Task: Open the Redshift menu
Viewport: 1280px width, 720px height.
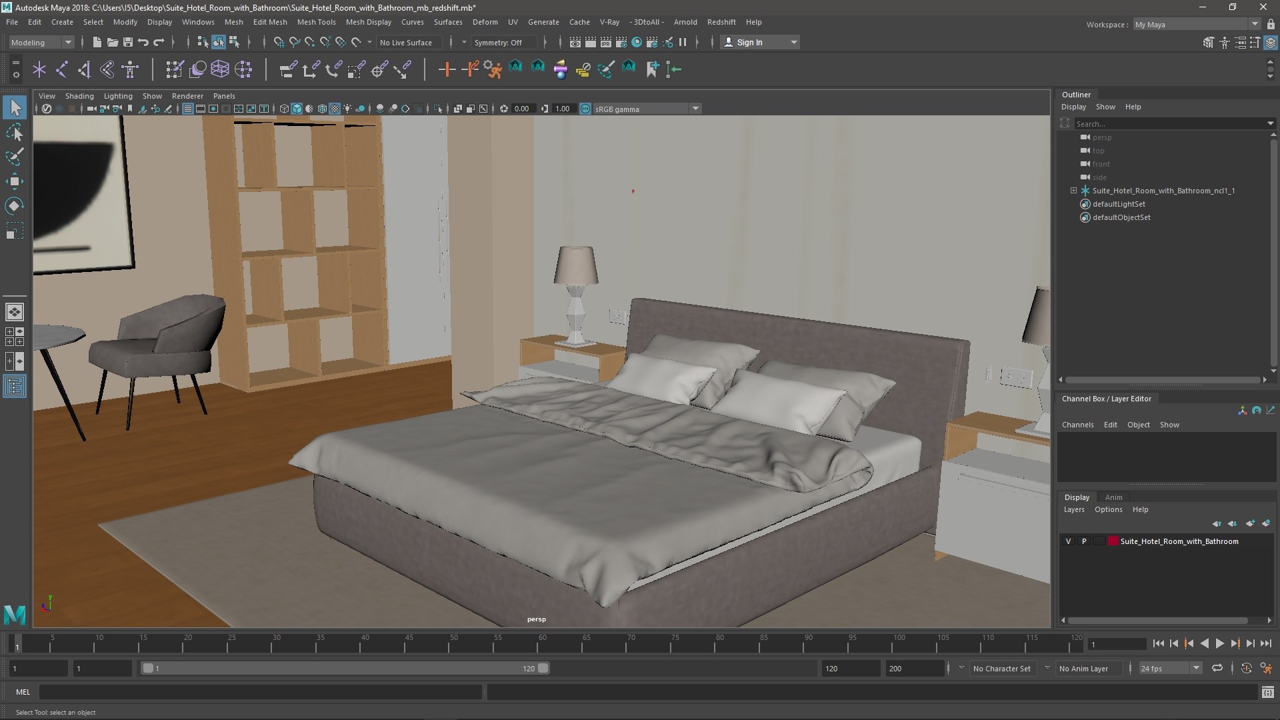Action: point(721,22)
